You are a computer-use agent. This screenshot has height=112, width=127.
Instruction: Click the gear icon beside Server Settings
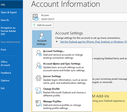[x=38, y=78]
